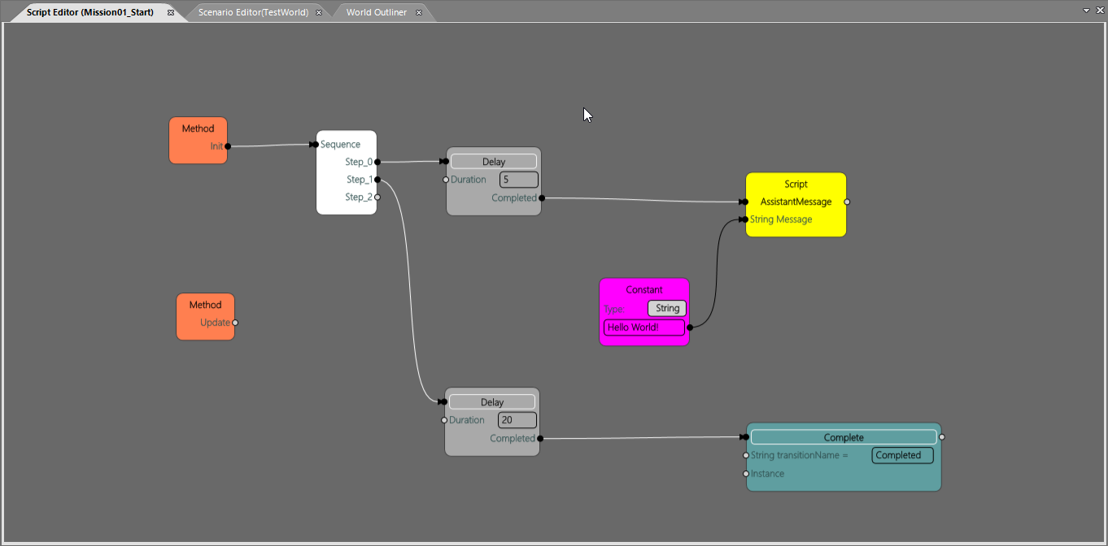
Task: Switch to the World Outliner tab
Action: (376, 12)
